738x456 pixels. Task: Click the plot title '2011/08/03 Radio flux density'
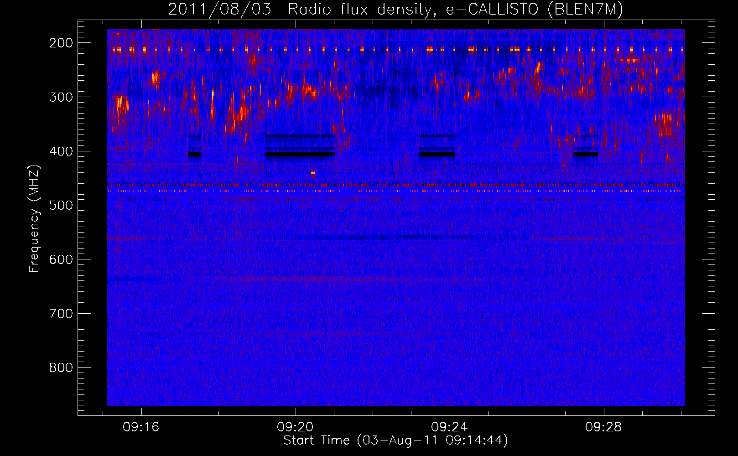click(300, 10)
